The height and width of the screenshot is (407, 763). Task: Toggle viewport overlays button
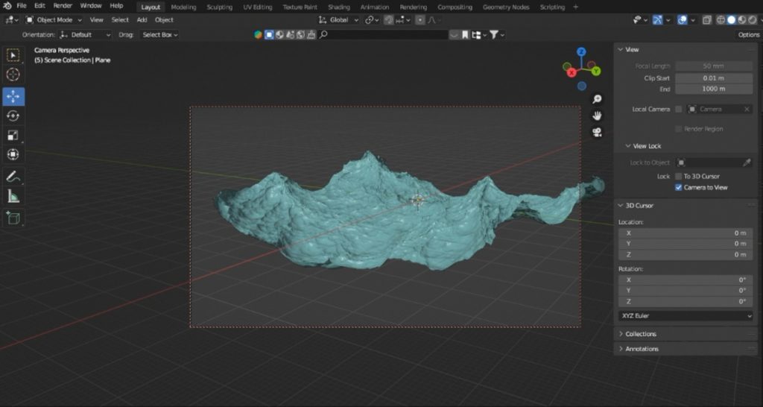(x=683, y=20)
